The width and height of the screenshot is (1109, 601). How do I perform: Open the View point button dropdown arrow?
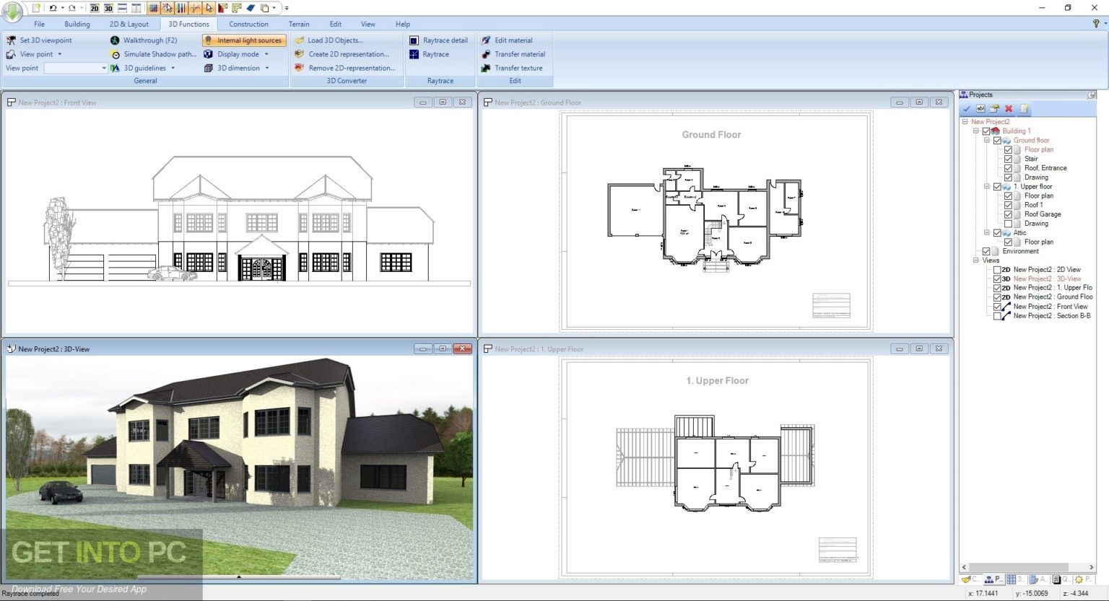click(x=59, y=54)
